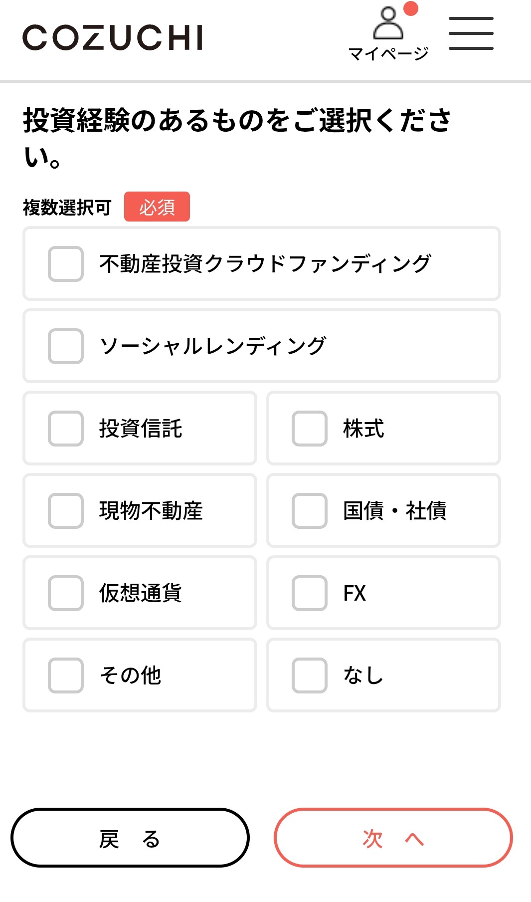Screen dimensions: 531x902
Task: Check ソーシャルレンディング checkbox
Action: point(66,346)
